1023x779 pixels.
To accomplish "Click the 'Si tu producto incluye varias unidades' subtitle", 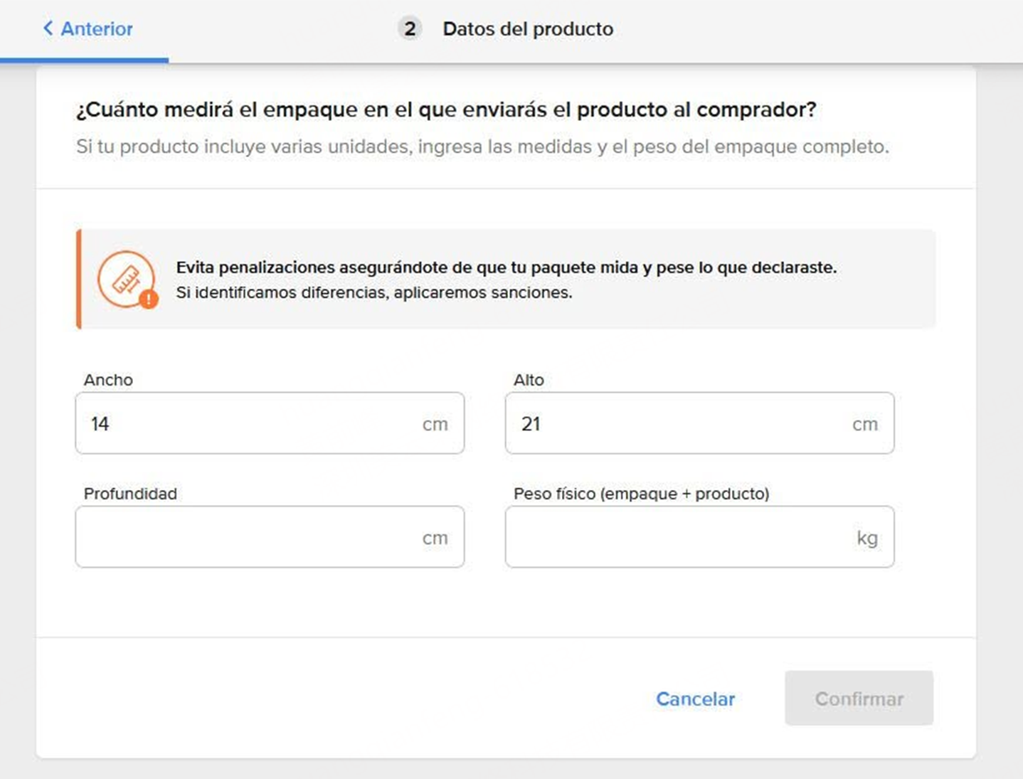I will pos(482,147).
